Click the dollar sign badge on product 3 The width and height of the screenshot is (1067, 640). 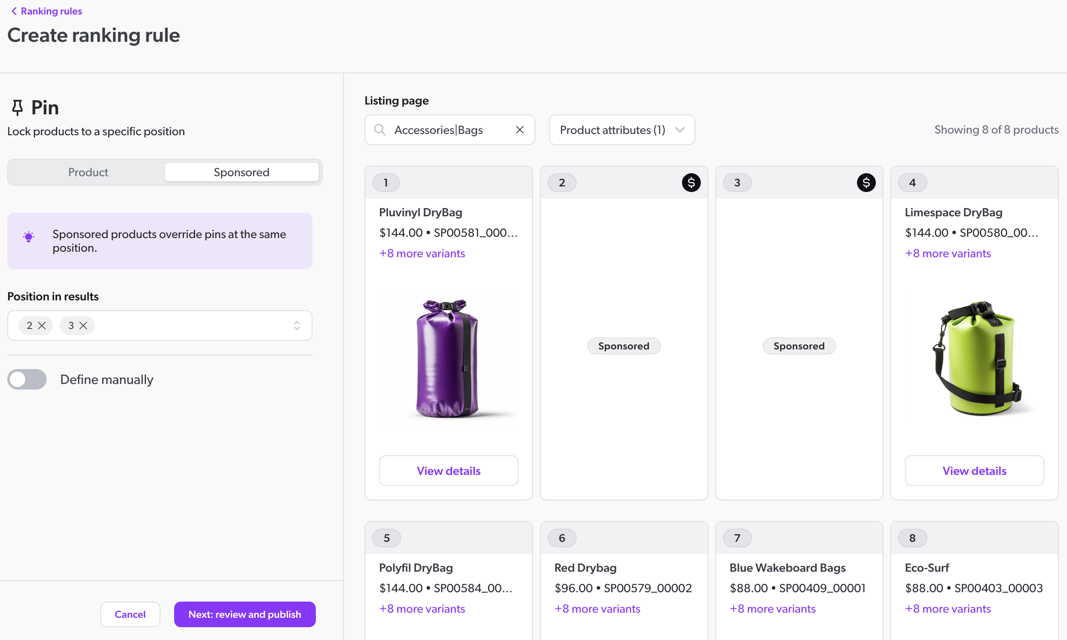pos(866,182)
